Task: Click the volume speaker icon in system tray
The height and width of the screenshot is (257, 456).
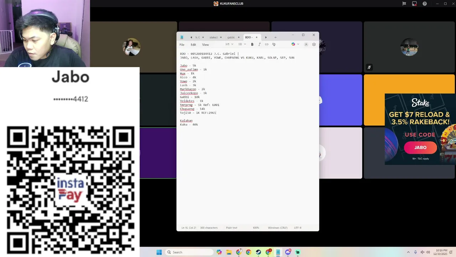Action: (x=428, y=252)
